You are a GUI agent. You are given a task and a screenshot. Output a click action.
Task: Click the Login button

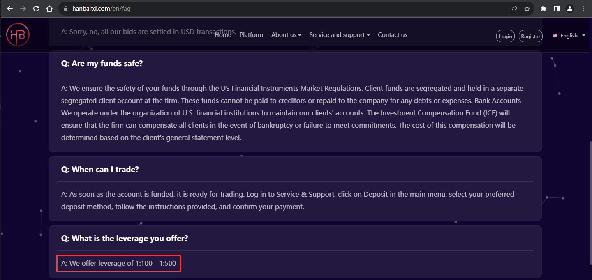coord(505,36)
